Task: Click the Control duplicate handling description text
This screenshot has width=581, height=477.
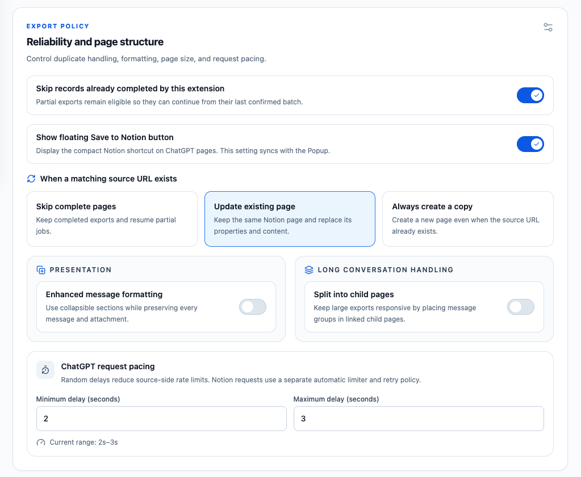Action: coord(146,59)
